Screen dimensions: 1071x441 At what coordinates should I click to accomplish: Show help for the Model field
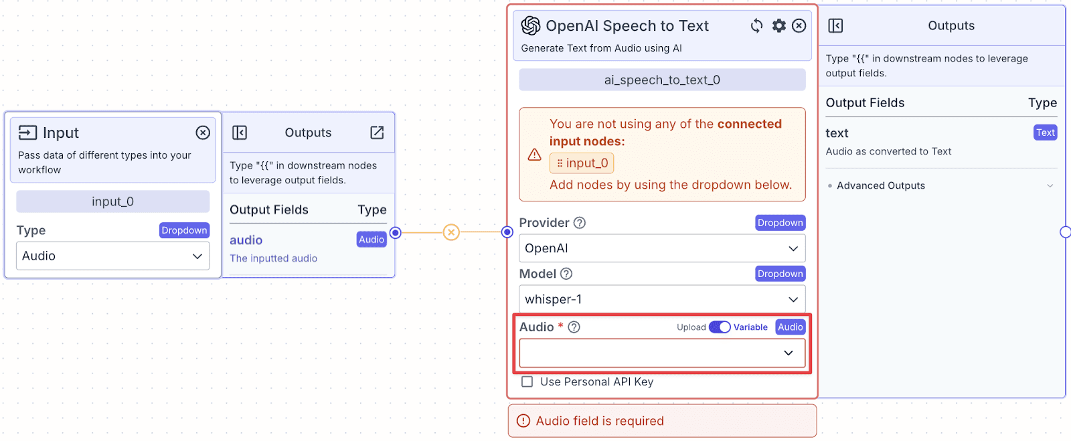(566, 274)
